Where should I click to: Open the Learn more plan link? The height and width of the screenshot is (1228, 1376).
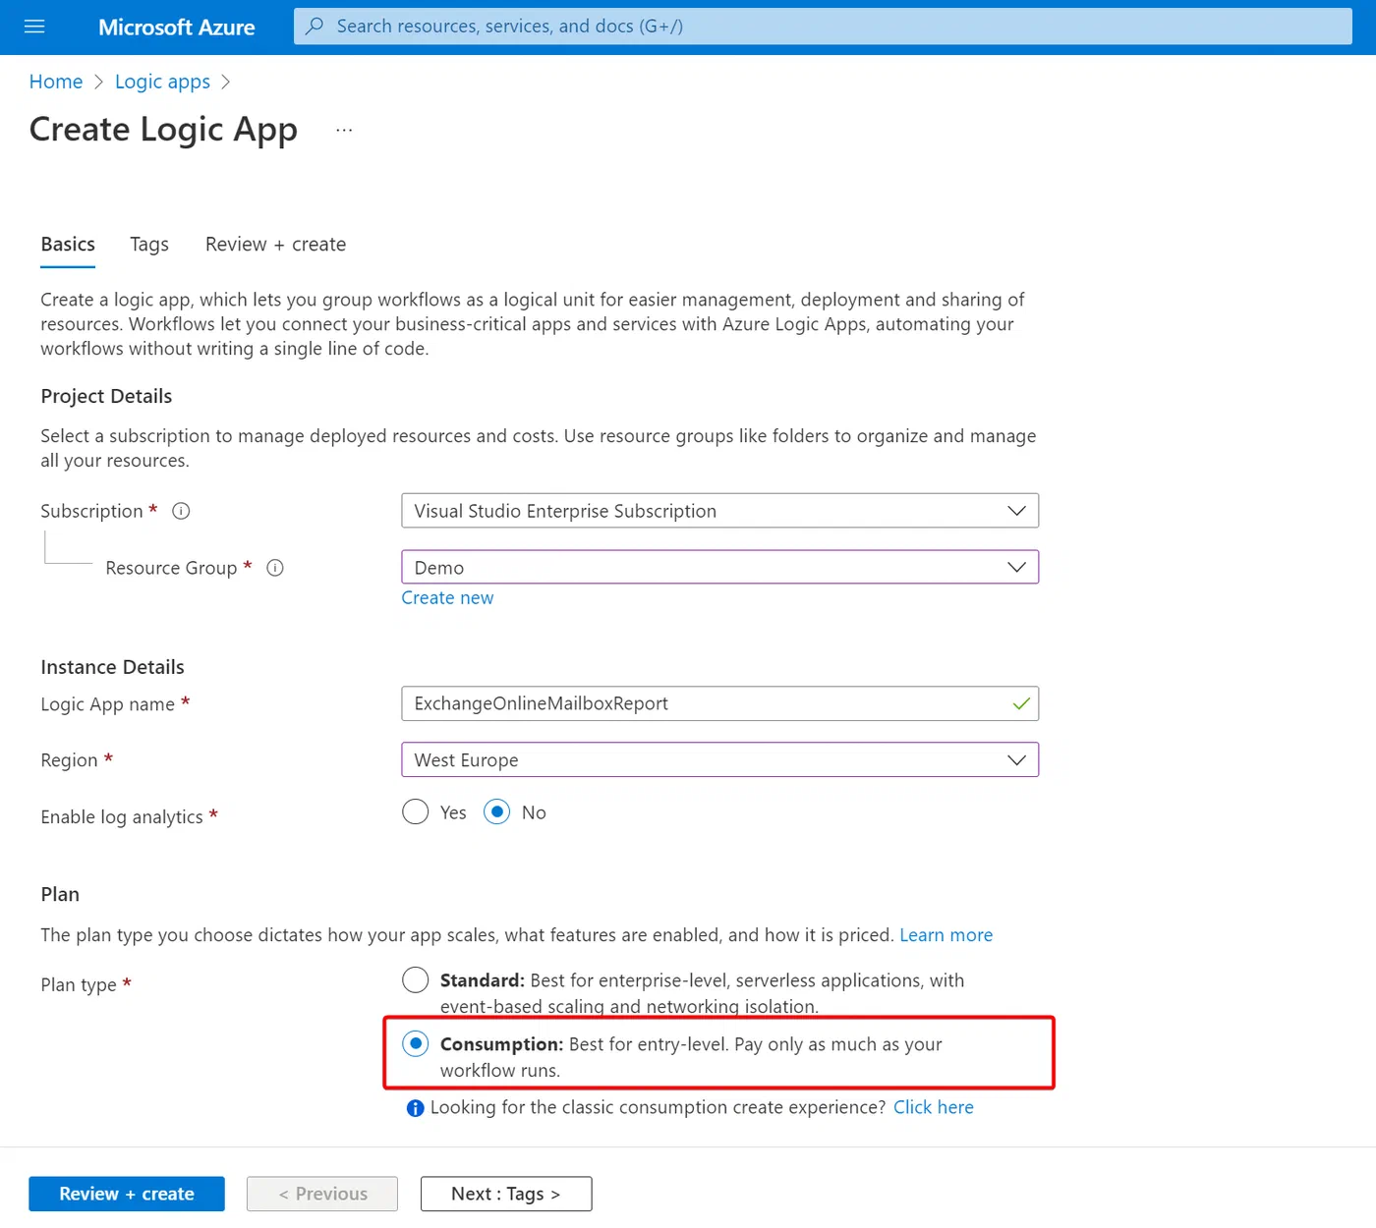click(x=946, y=935)
